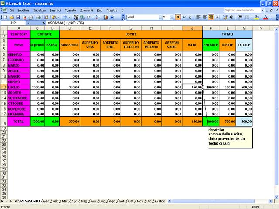This screenshot has height=209, width=279.
Task: Open the Name Box dropdown arrow
Action: (x=28, y=23)
